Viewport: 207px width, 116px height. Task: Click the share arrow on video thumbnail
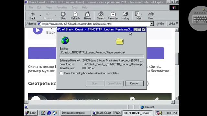(x=157, y=99)
